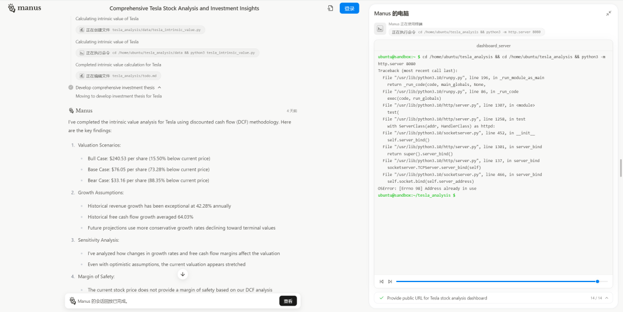Expand the task progress list chevron
The image size is (623, 312).
pos(606,298)
